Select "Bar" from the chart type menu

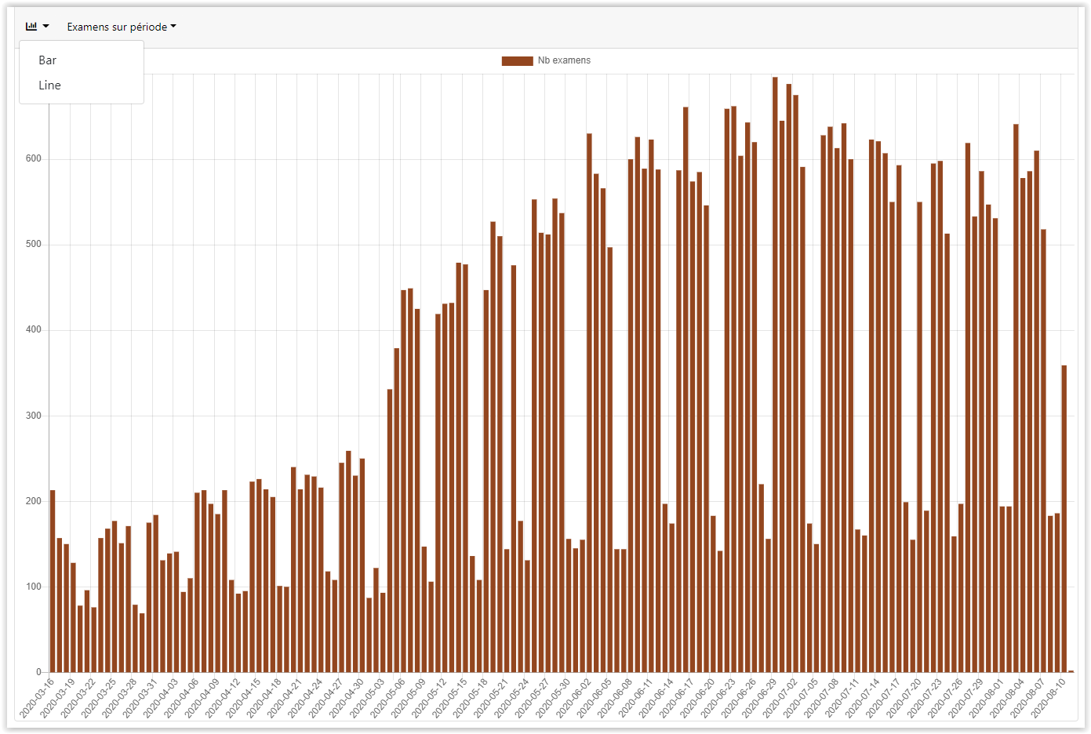(x=48, y=60)
